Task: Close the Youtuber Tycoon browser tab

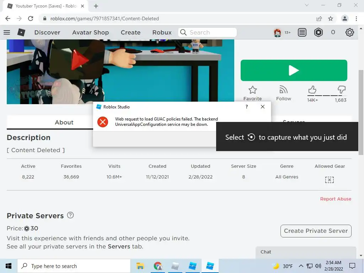Action: [x=82, y=6]
